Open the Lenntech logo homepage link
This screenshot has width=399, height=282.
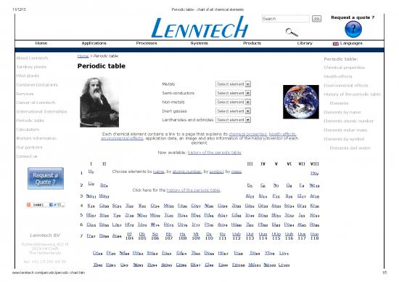pos(199,28)
